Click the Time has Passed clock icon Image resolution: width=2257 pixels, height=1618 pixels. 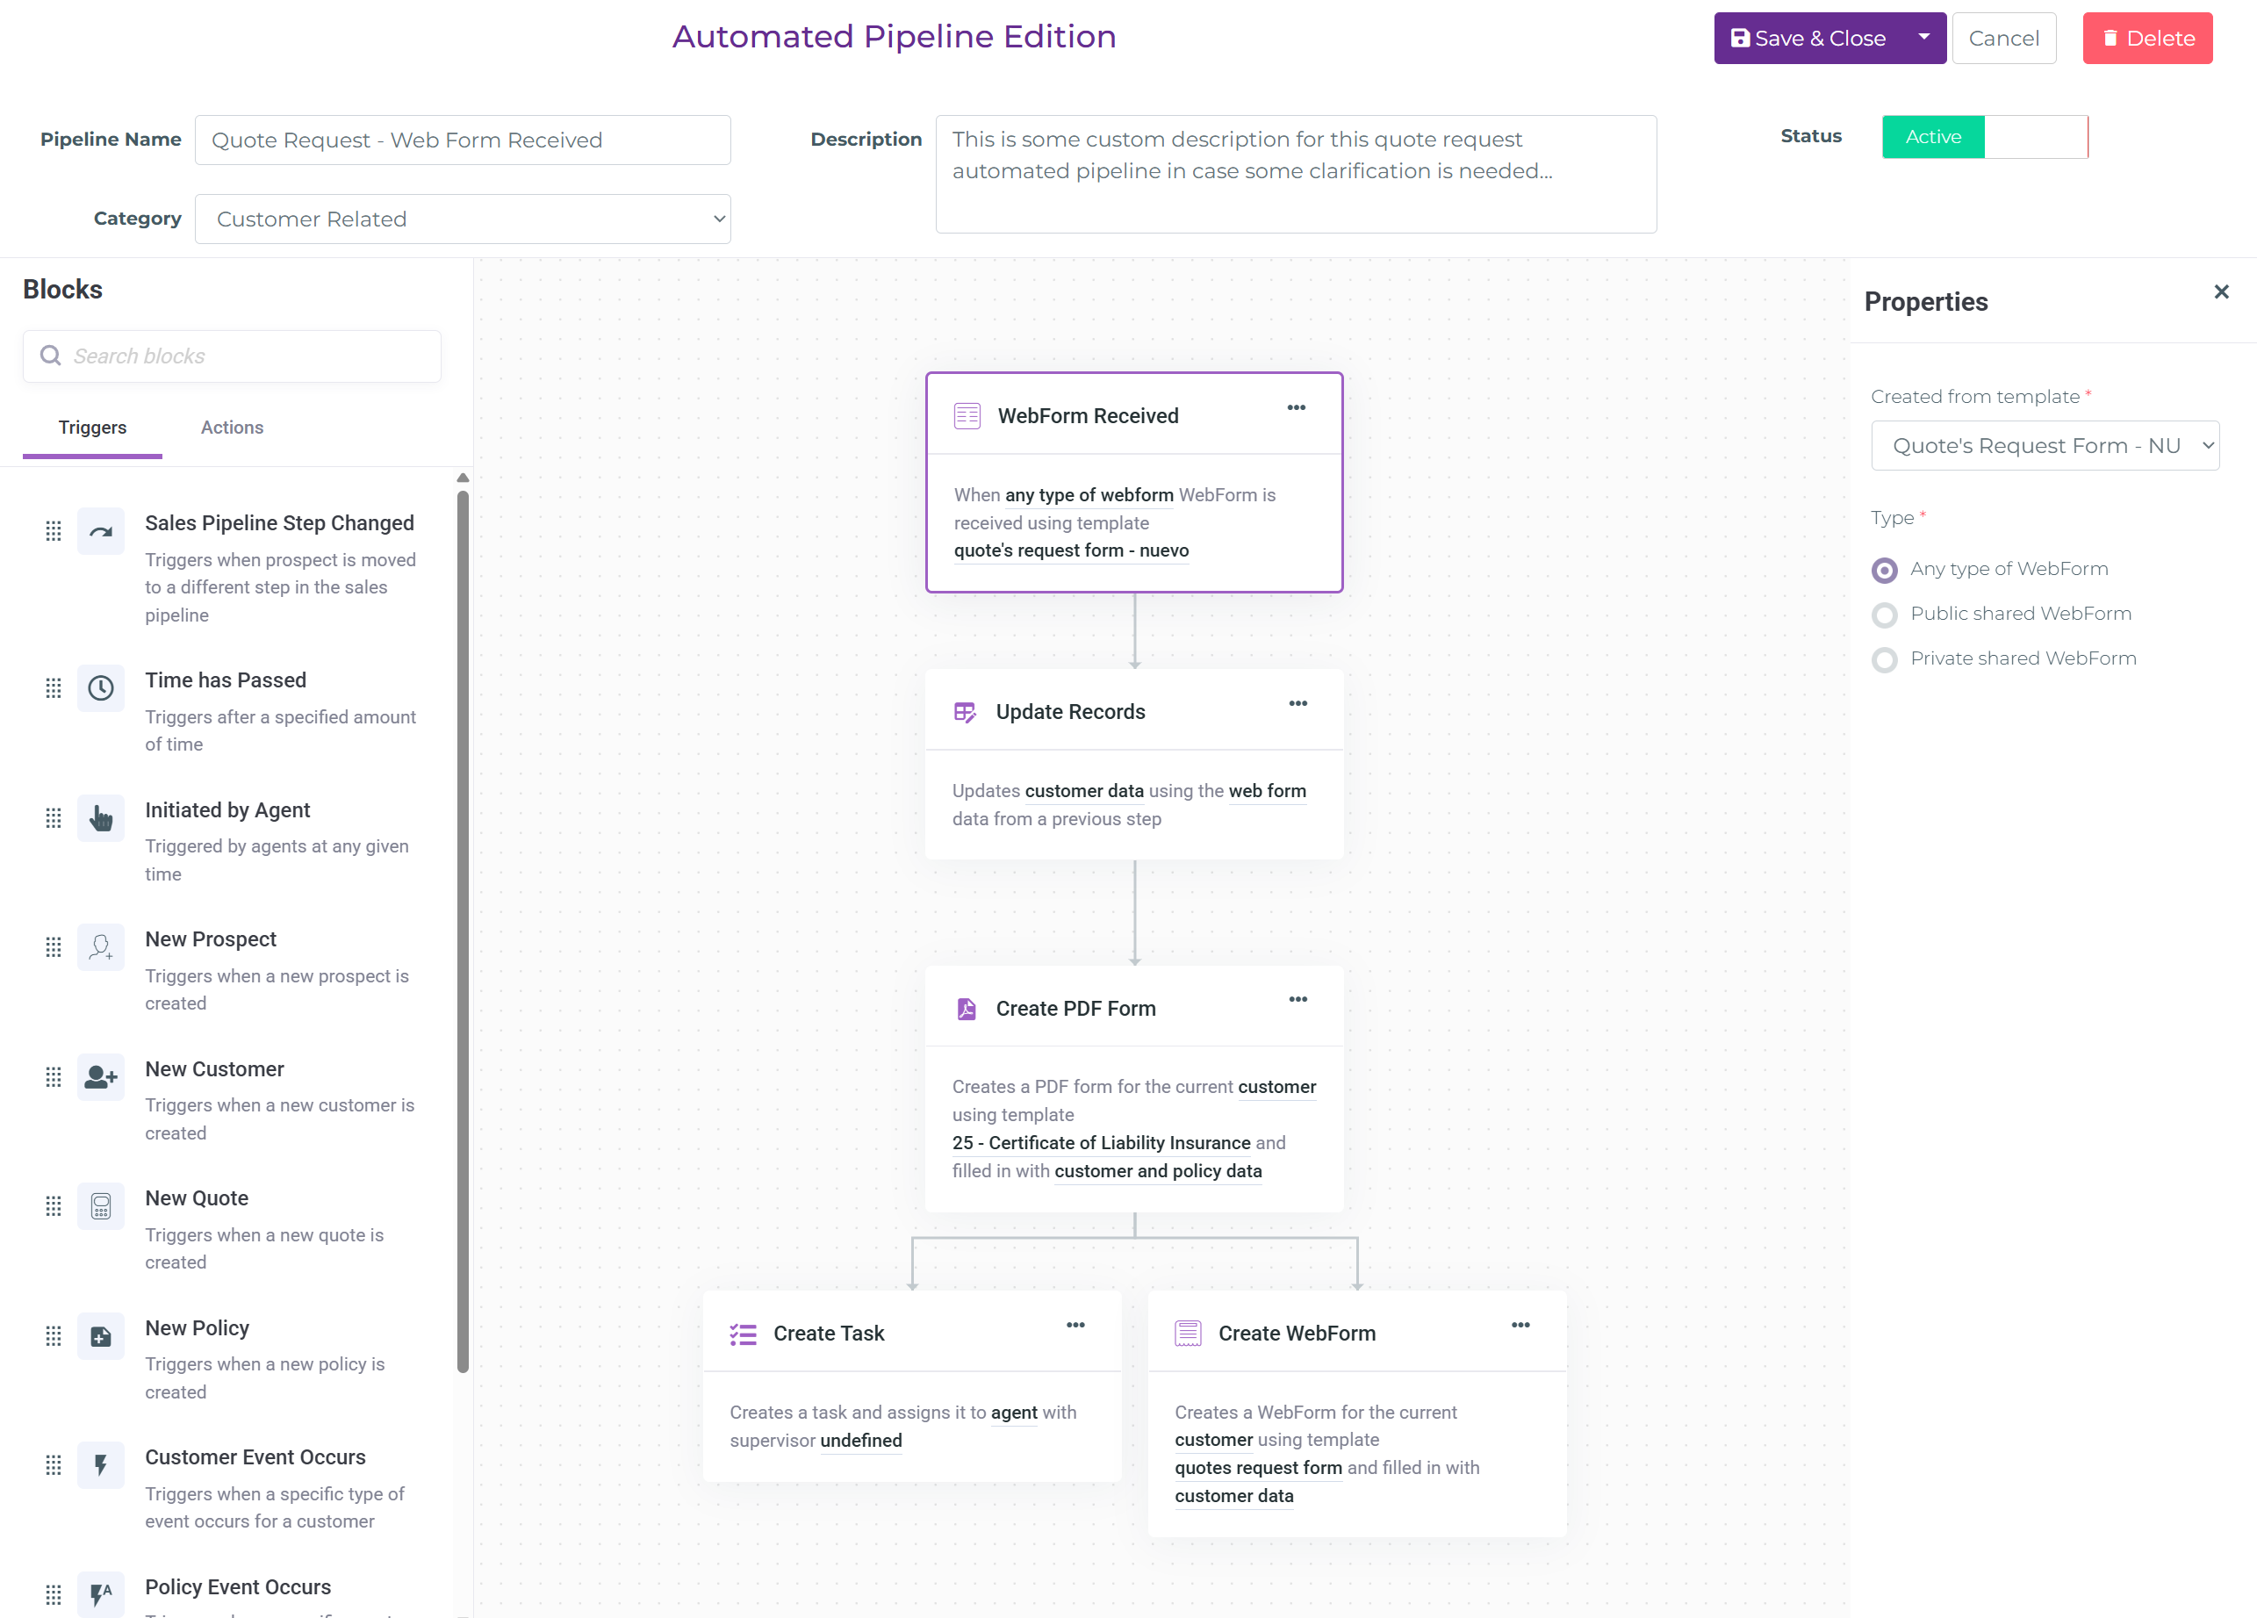click(100, 687)
